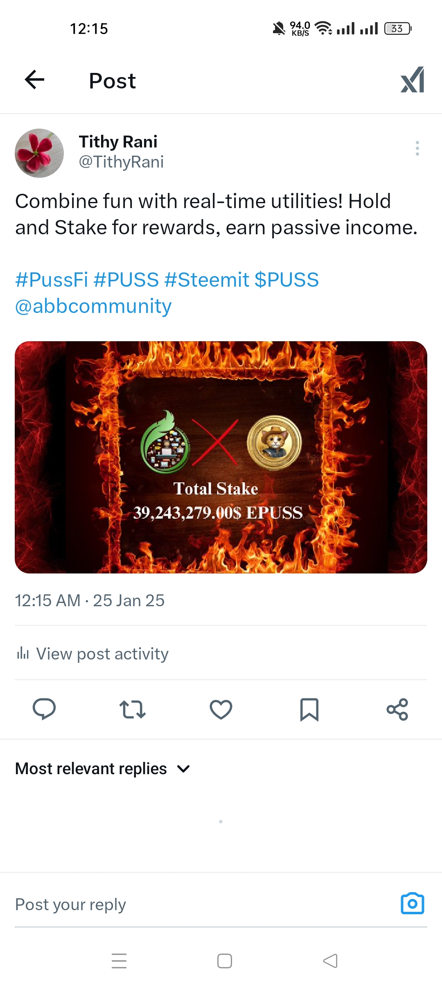
Task: Open the #PUSS hashtag
Action: pos(126,280)
